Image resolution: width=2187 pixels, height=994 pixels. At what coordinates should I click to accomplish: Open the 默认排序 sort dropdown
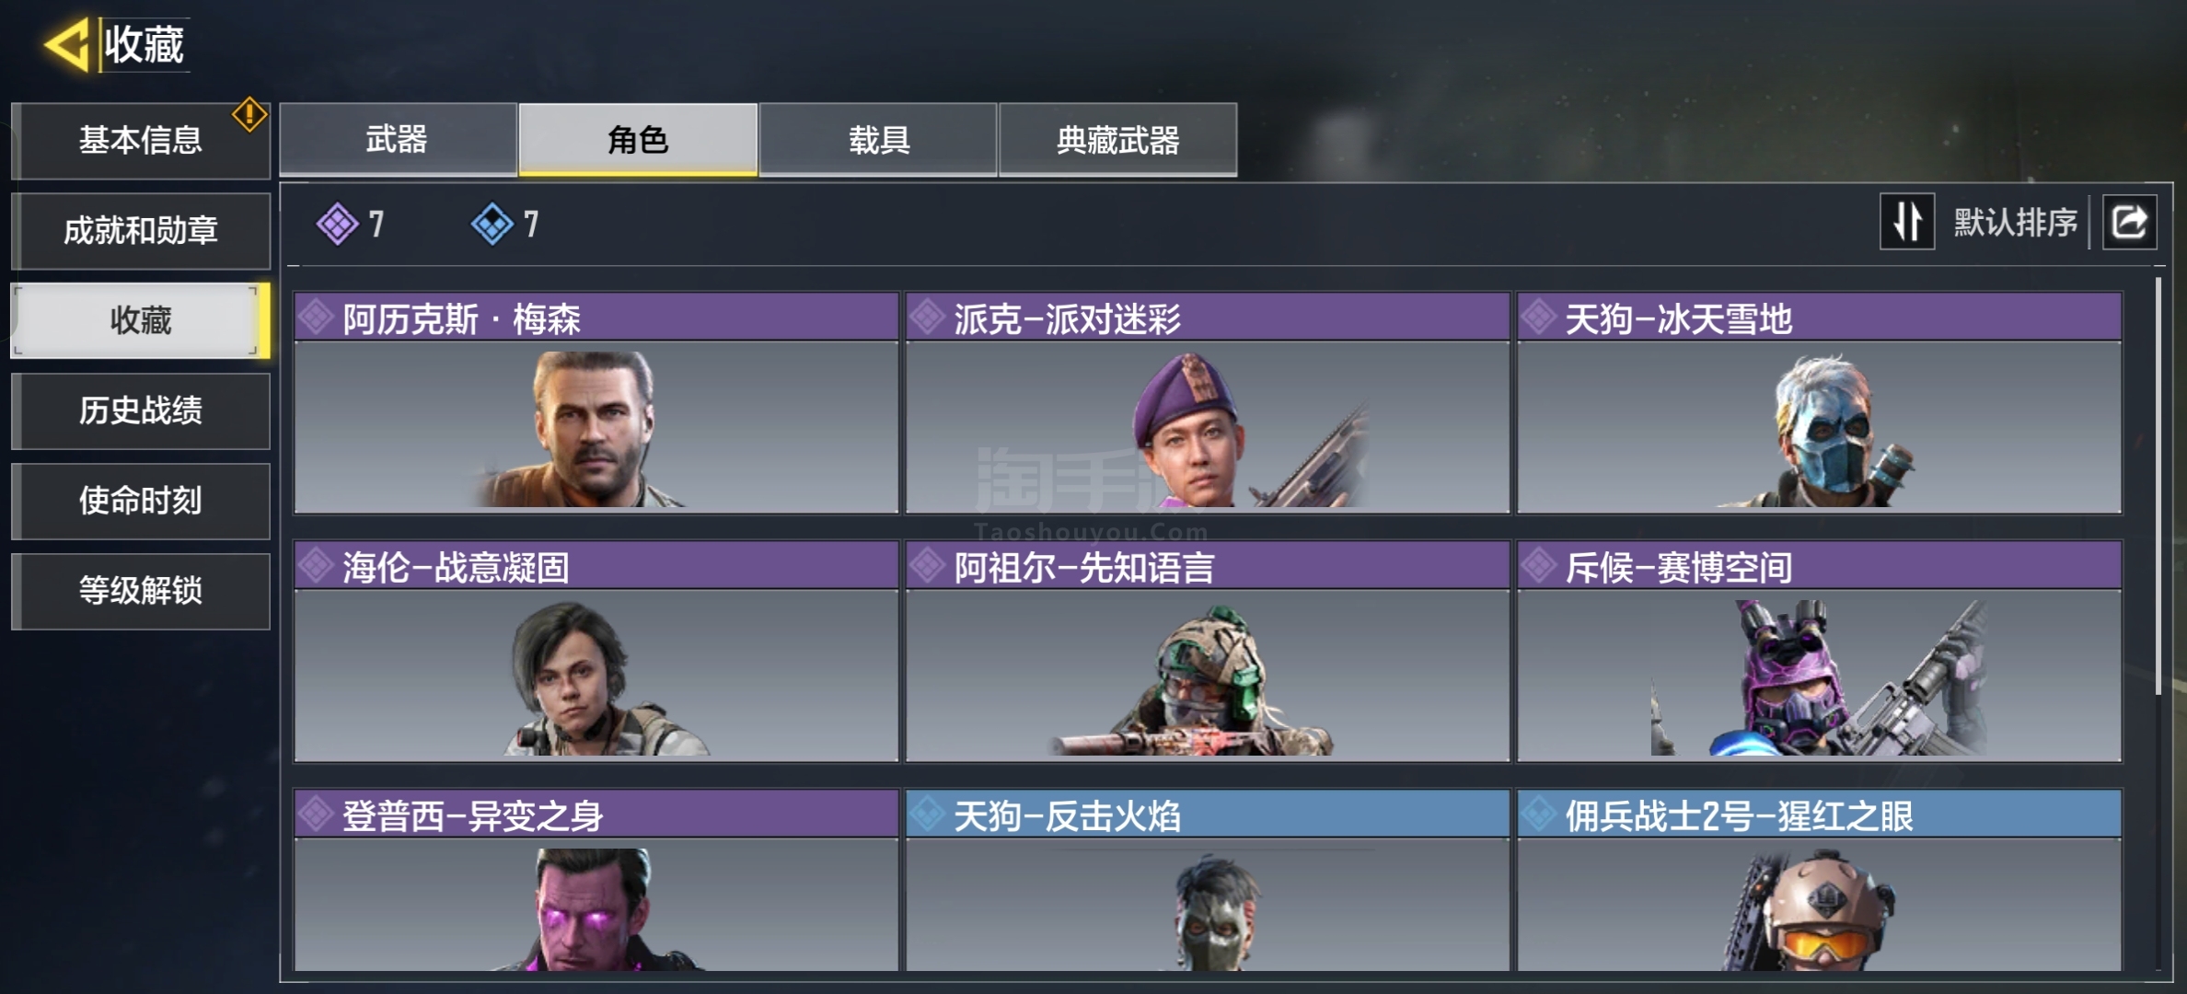[2016, 222]
